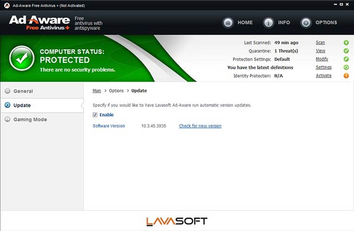Click the Main breadcrumb link
Image resolution: width=354 pixels, height=231 pixels.
point(97,91)
